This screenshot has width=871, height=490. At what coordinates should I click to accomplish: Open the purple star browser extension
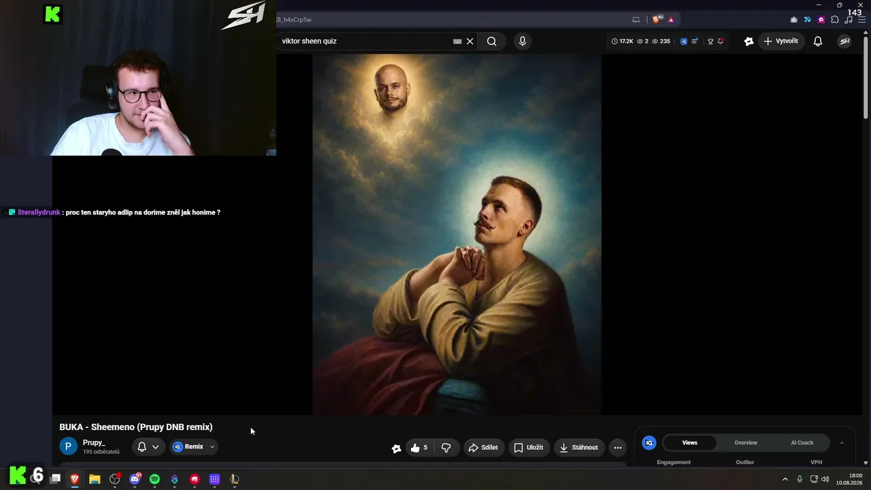coord(821,20)
